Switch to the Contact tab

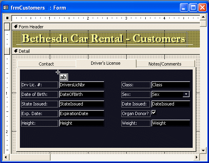pos(47,64)
